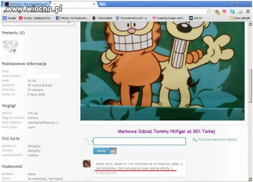253x182 pixels.
Task: Open the Ask.fm bookmark
Action: [x=196, y=18]
